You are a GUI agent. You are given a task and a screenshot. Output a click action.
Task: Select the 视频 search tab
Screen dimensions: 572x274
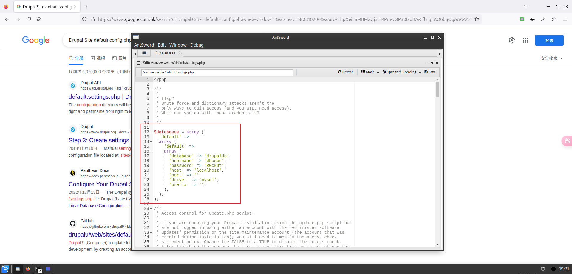[x=98, y=58]
